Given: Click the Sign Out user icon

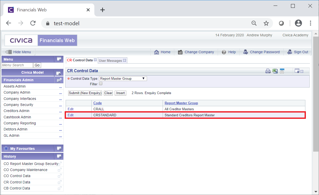Looking at the screenshot, I should click(x=290, y=52).
